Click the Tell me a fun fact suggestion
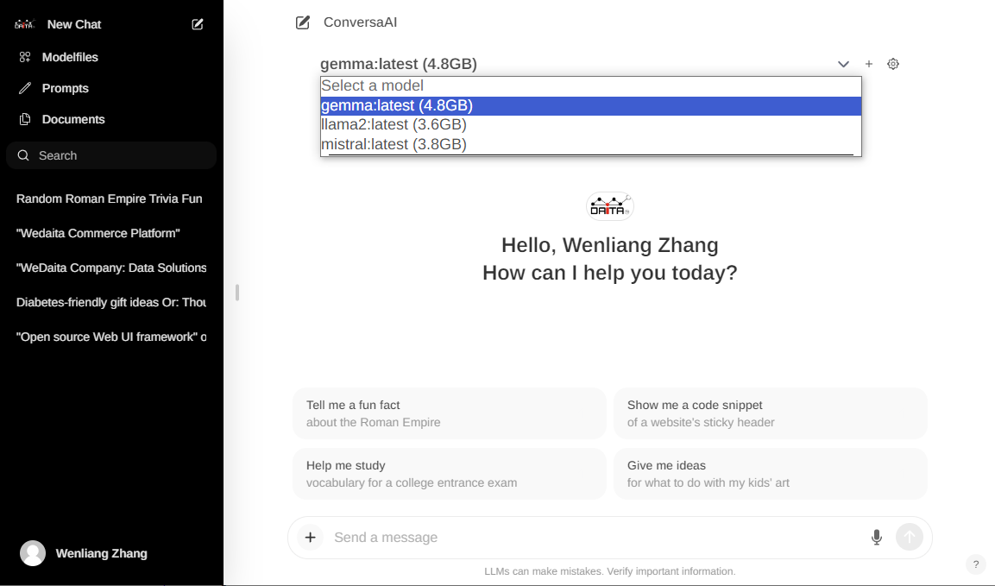Viewport: 995px width, 586px height. click(449, 413)
